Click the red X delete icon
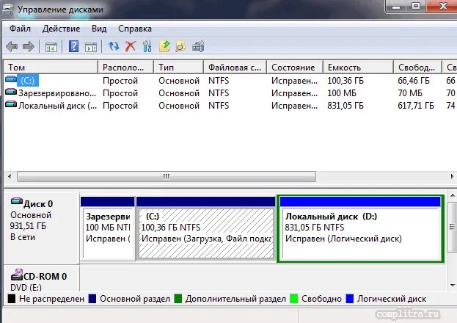The height and width of the screenshot is (323, 457). coord(131,46)
